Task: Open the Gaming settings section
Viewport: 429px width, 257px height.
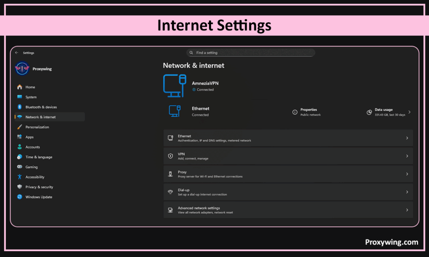Action: [x=31, y=167]
